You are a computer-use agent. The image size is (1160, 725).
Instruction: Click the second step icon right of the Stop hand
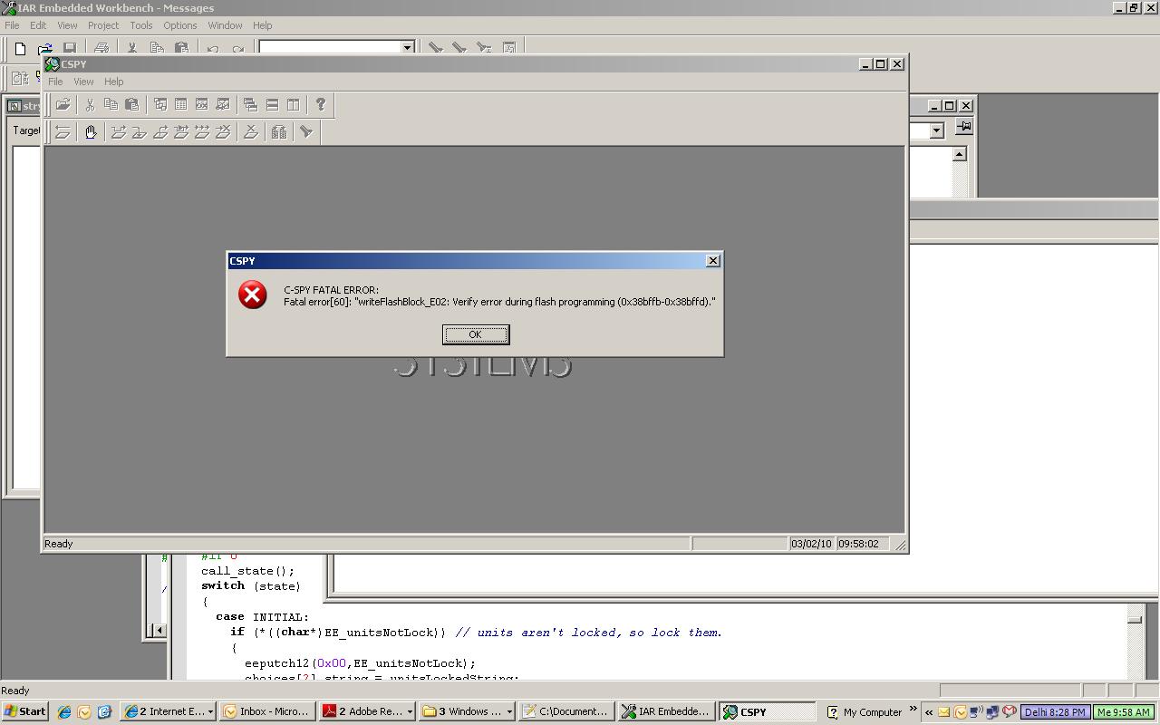[139, 132]
